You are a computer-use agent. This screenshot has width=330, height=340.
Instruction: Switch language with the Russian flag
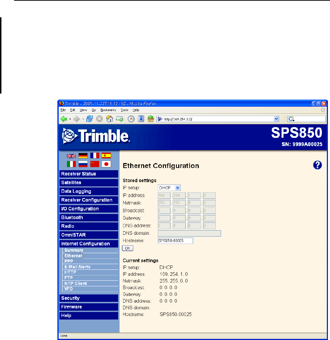[83, 164]
